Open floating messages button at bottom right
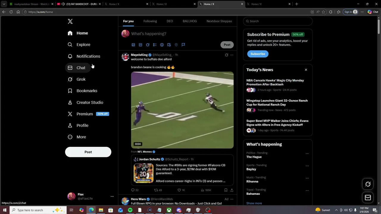 pyautogui.click(x=368, y=198)
